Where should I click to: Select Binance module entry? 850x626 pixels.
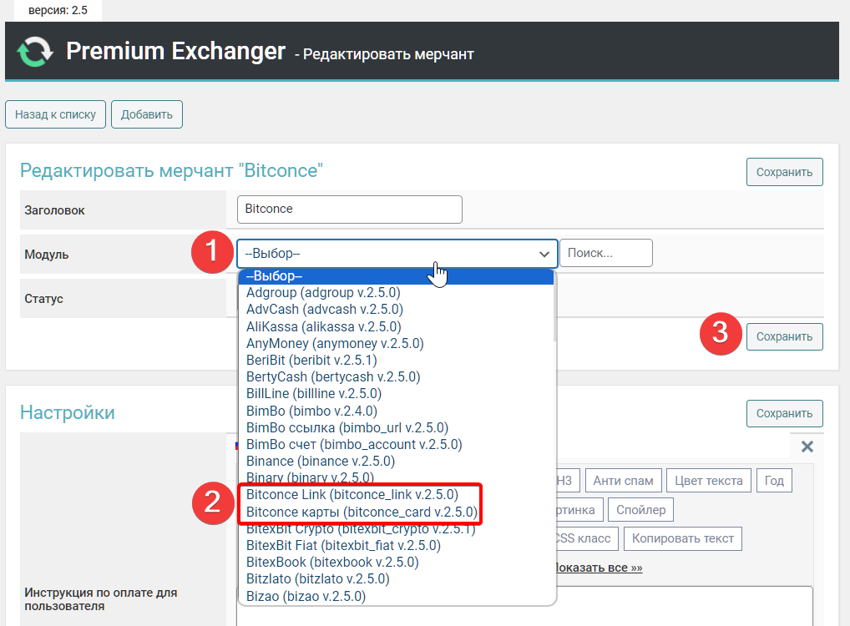(321, 461)
